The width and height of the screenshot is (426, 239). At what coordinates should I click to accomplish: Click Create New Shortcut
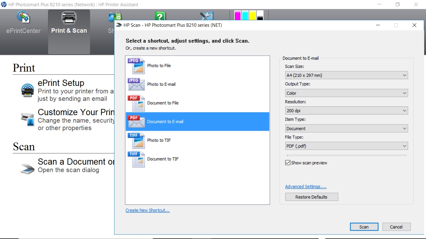coord(148,210)
